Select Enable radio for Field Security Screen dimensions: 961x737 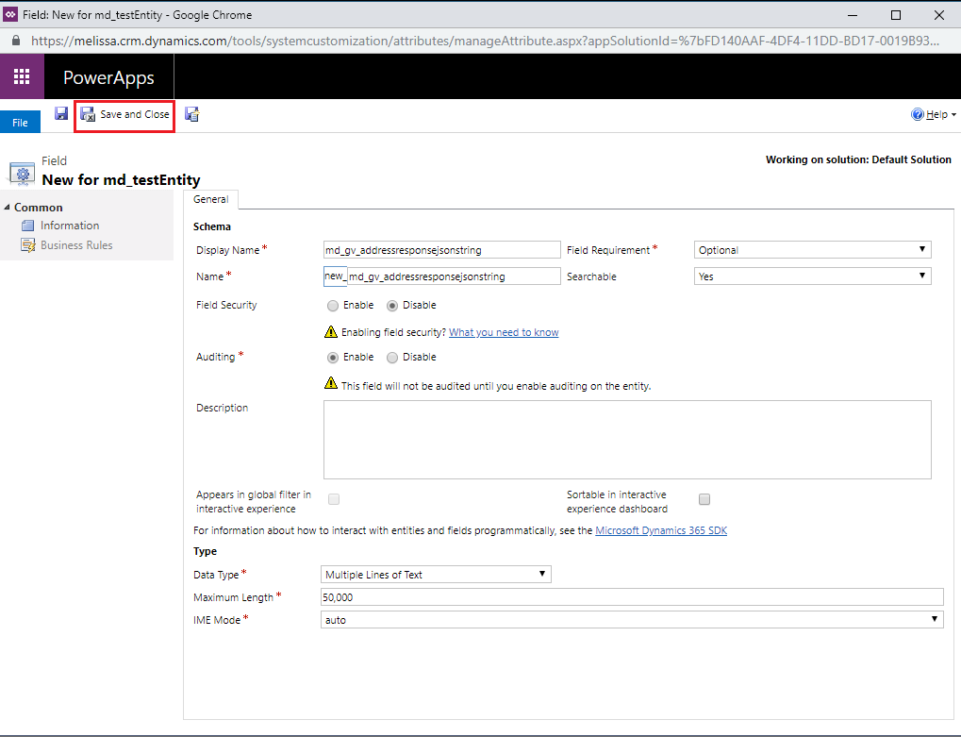[x=333, y=306]
